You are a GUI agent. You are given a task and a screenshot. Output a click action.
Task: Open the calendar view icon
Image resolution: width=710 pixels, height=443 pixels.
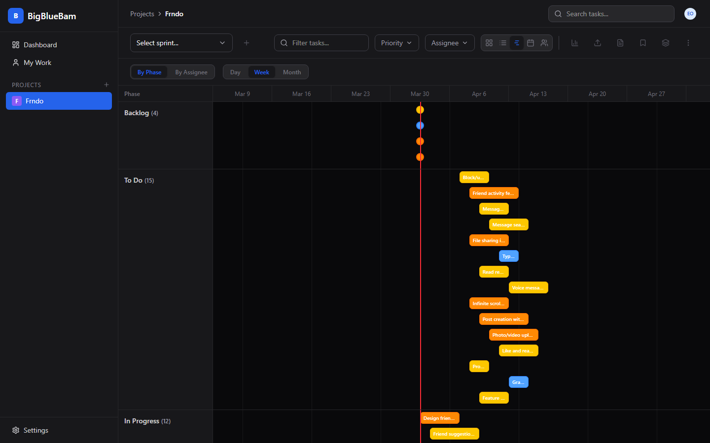(531, 43)
